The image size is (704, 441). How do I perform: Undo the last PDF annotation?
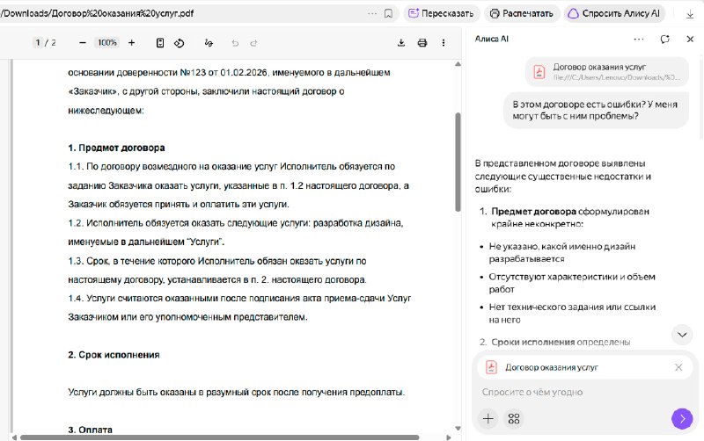point(235,43)
